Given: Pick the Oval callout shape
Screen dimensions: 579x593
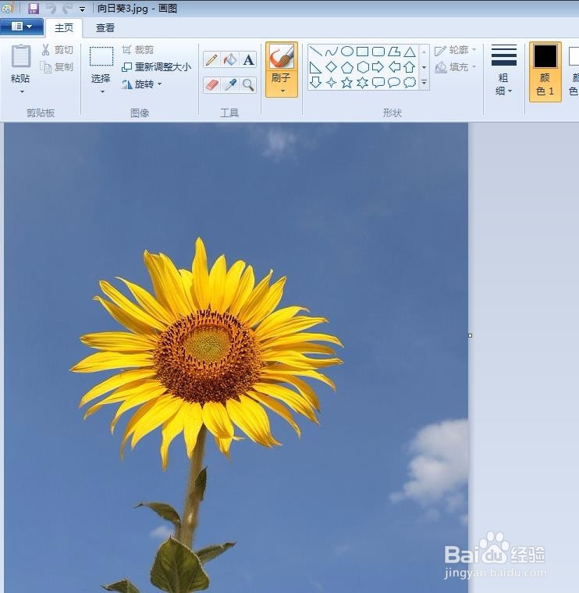Looking at the screenshot, I should (394, 83).
